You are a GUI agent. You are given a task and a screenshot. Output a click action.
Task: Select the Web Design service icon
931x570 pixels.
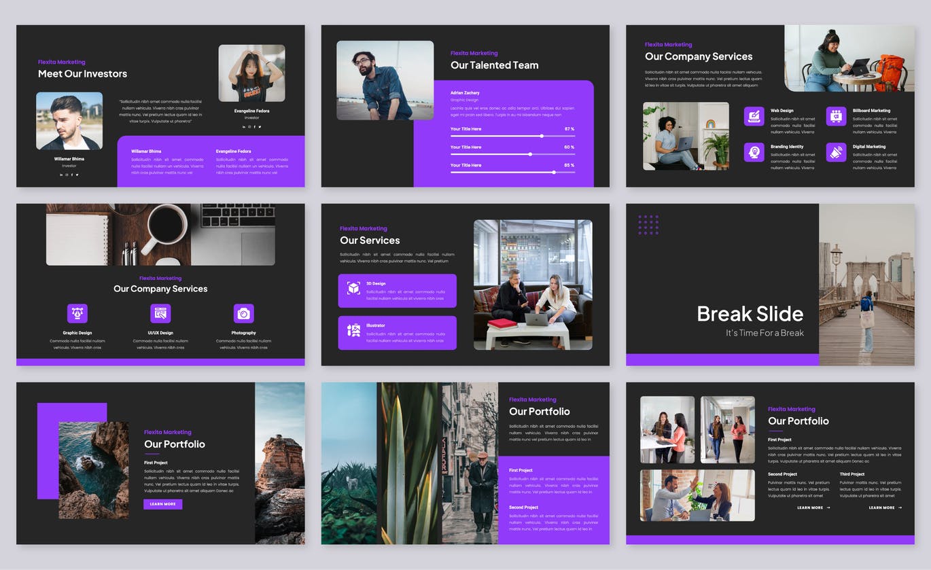coord(754,116)
